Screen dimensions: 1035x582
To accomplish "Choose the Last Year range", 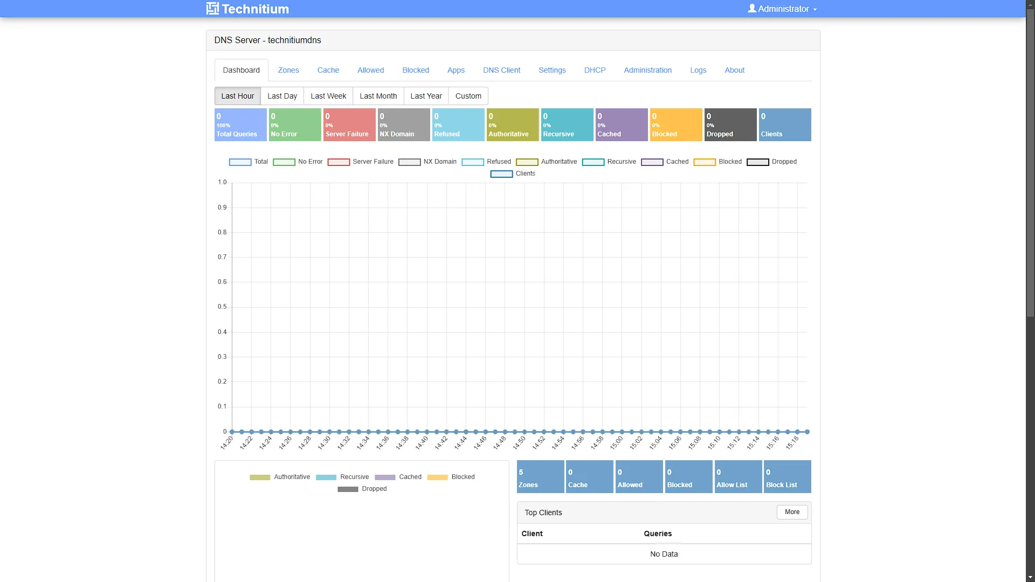I will coord(426,96).
